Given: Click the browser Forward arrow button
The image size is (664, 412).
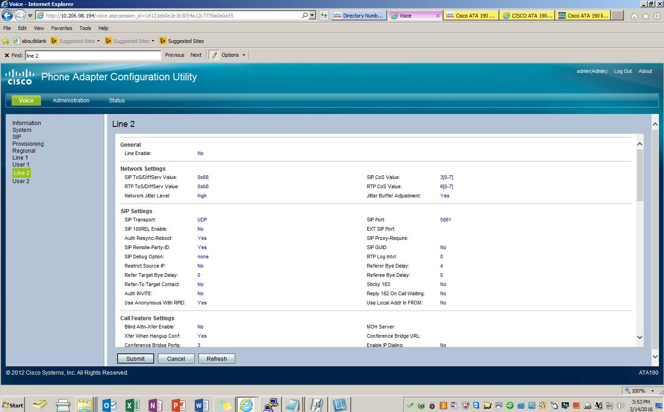Looking at the screenshot, I should [x=20, y=15].
